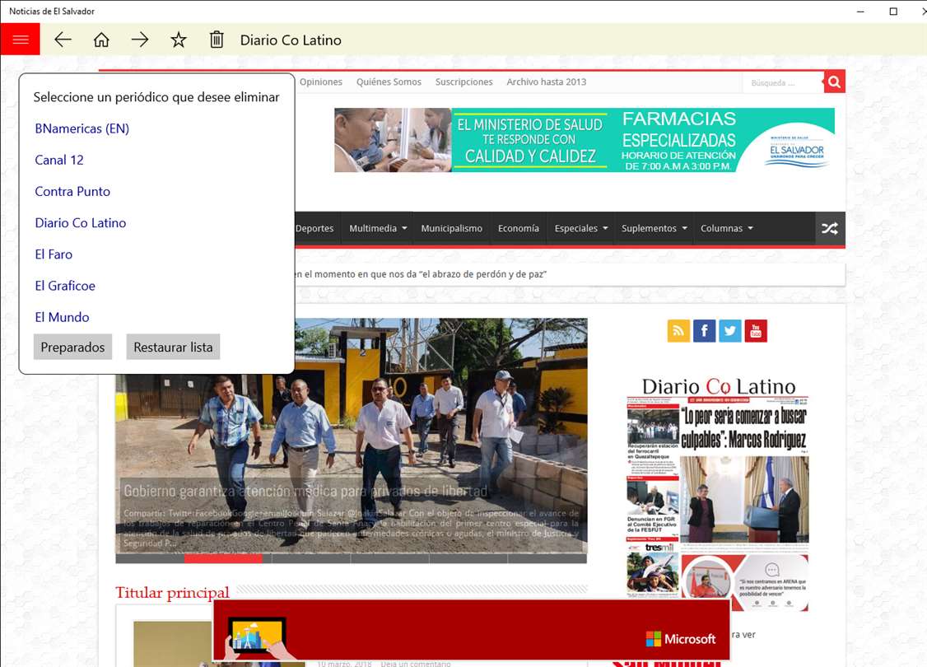Open the Economía menu item
The image size is (927, 667).
pos(519,228)
